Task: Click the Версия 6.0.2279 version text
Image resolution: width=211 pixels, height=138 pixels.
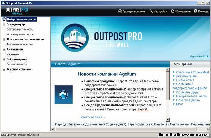Action: pos(200,56)
